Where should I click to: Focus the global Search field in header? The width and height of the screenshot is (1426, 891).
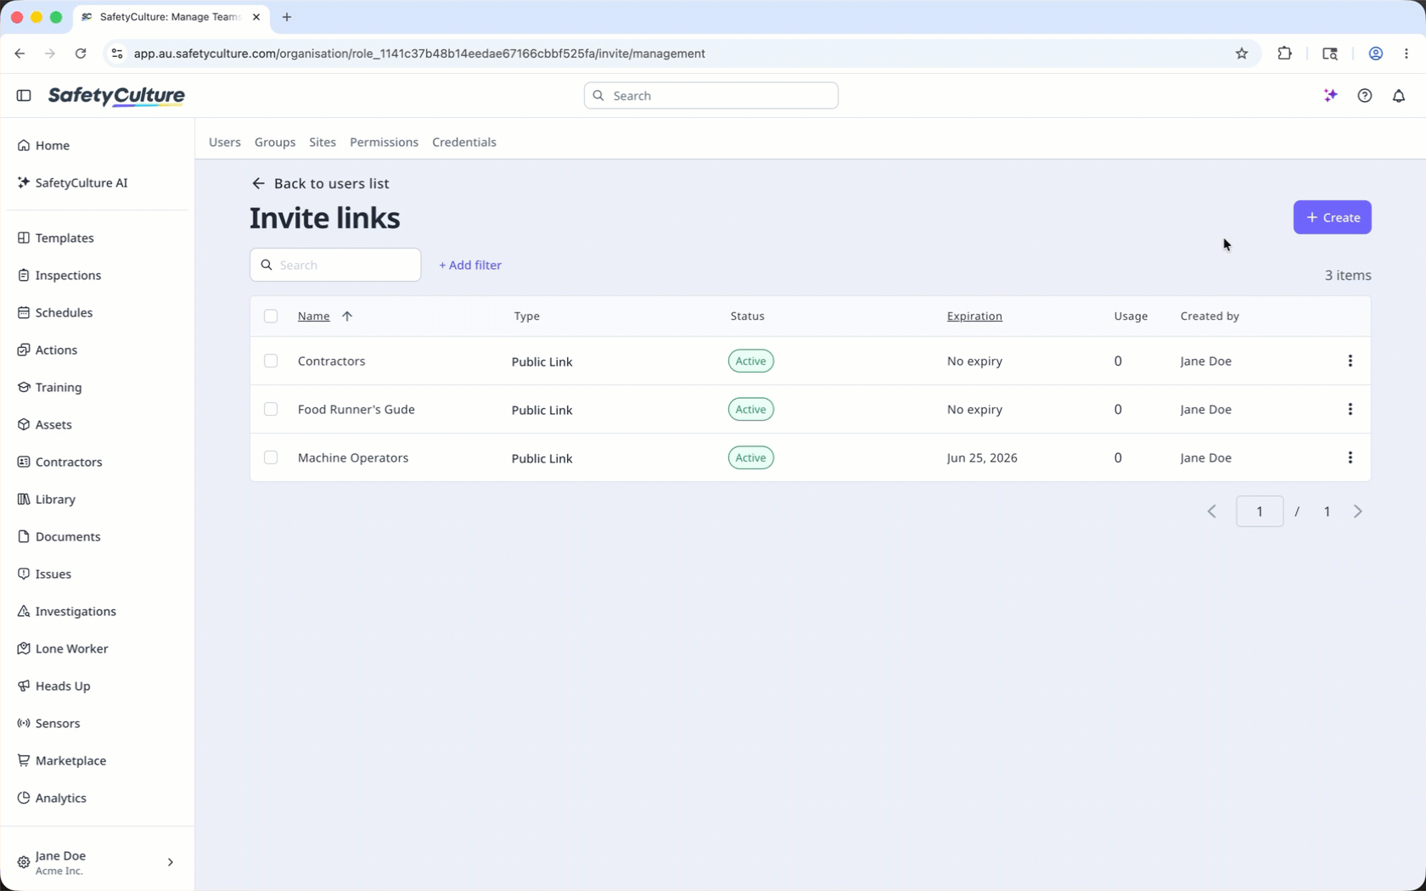711,96
